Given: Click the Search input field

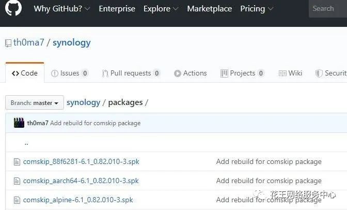Looking at the screenshot, I should 328,9.
